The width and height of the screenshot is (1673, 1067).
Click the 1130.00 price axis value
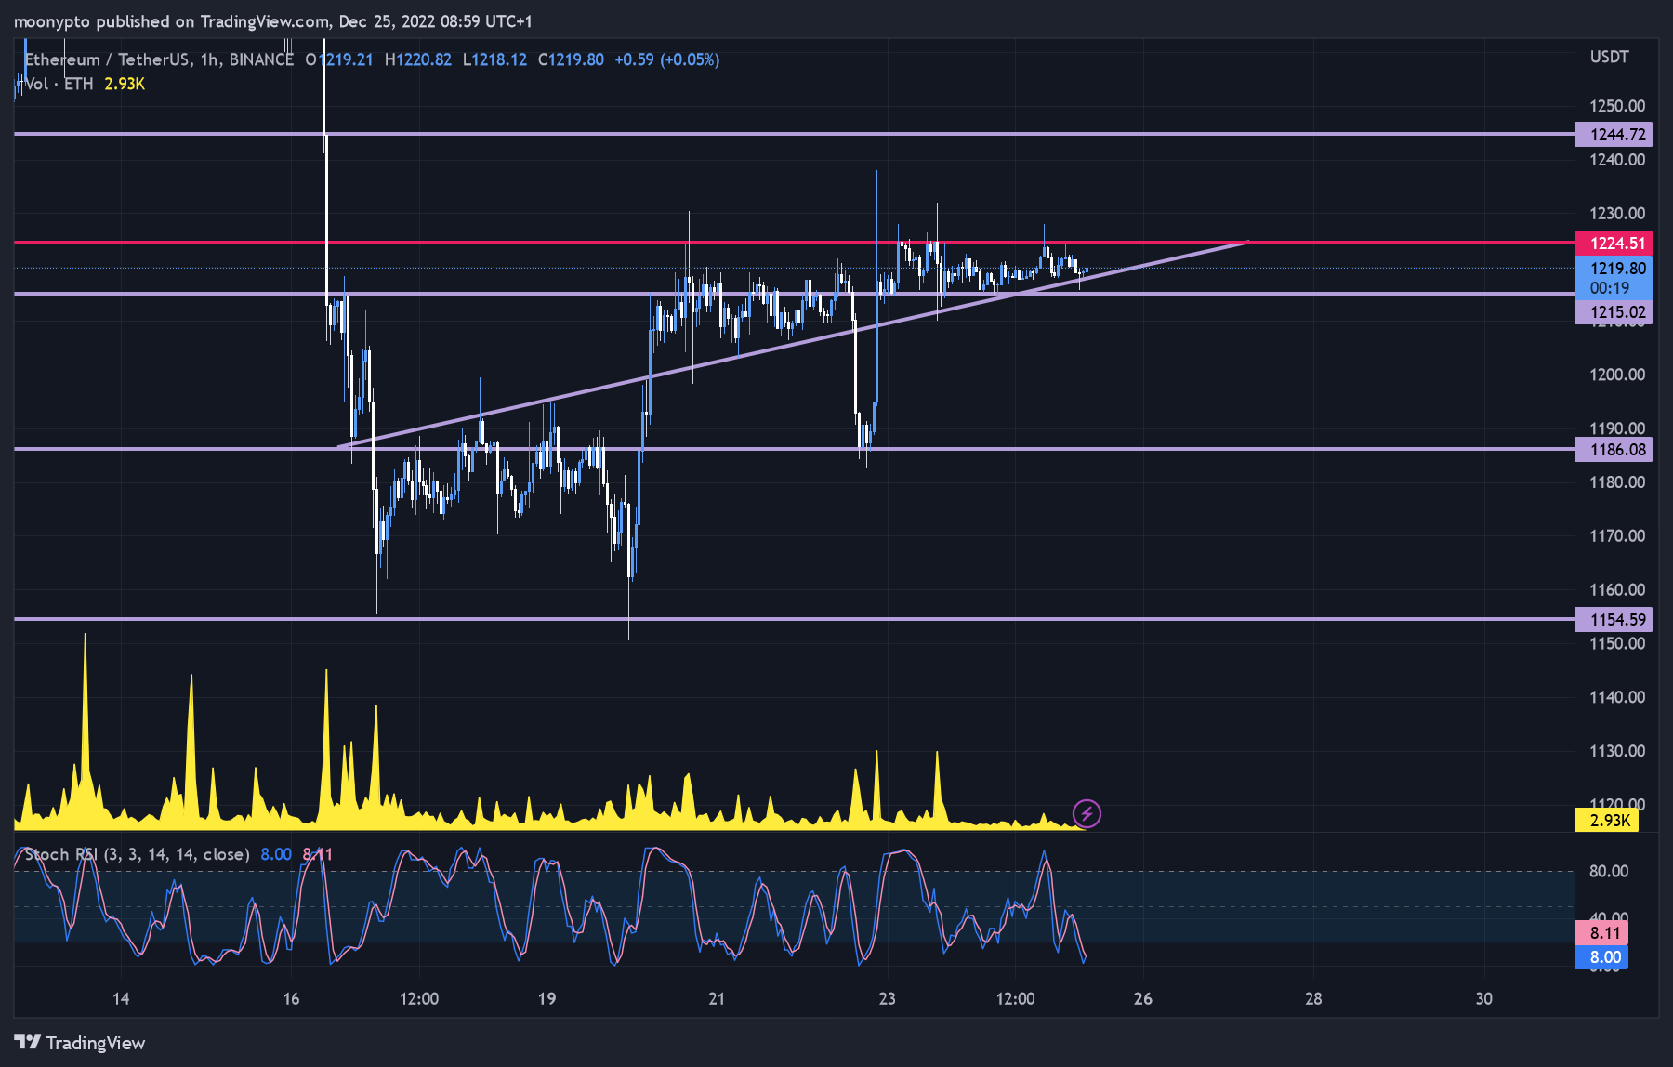click(1617, 751)
